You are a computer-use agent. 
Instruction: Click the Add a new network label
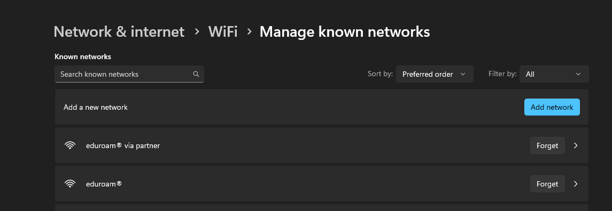click(96, 107)
